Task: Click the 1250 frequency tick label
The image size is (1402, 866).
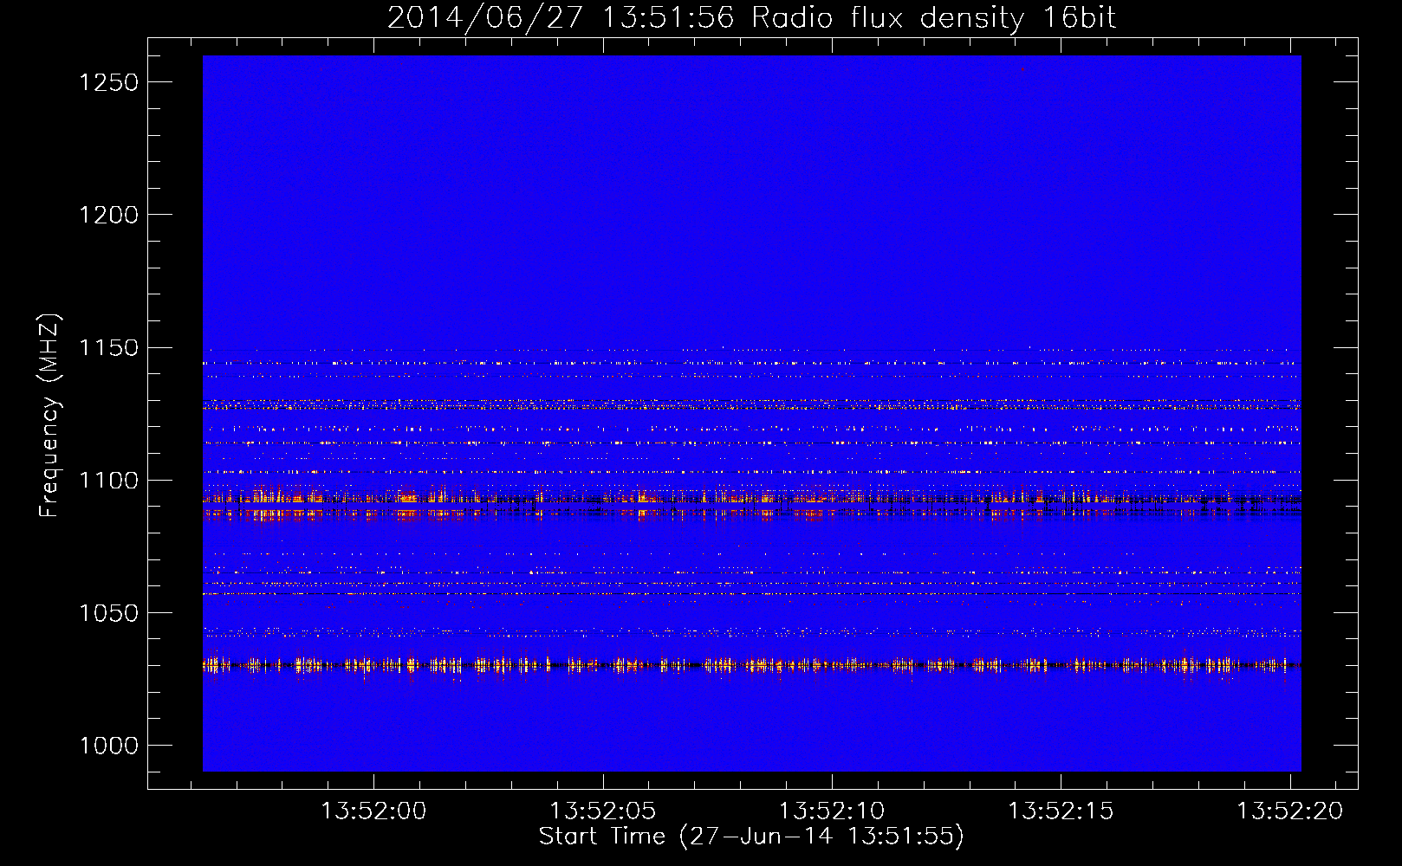Action: coord(109,82)
